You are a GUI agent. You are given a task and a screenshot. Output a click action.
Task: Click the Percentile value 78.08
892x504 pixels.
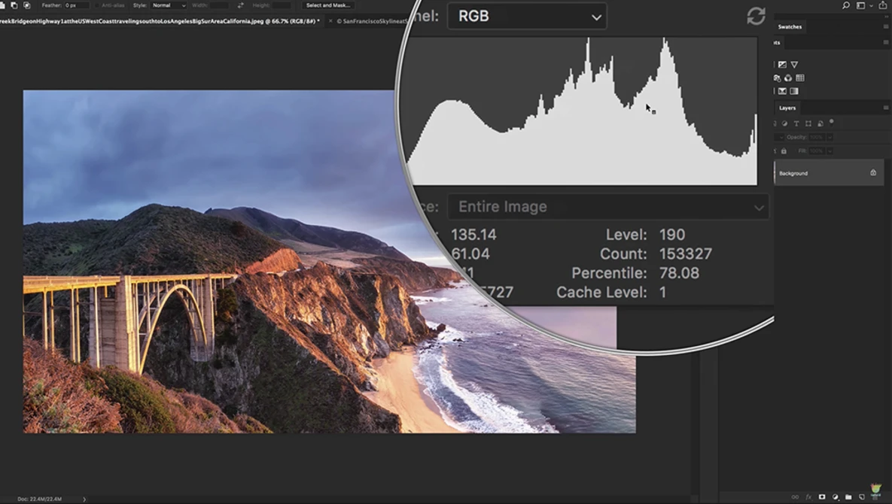(679, 273)
